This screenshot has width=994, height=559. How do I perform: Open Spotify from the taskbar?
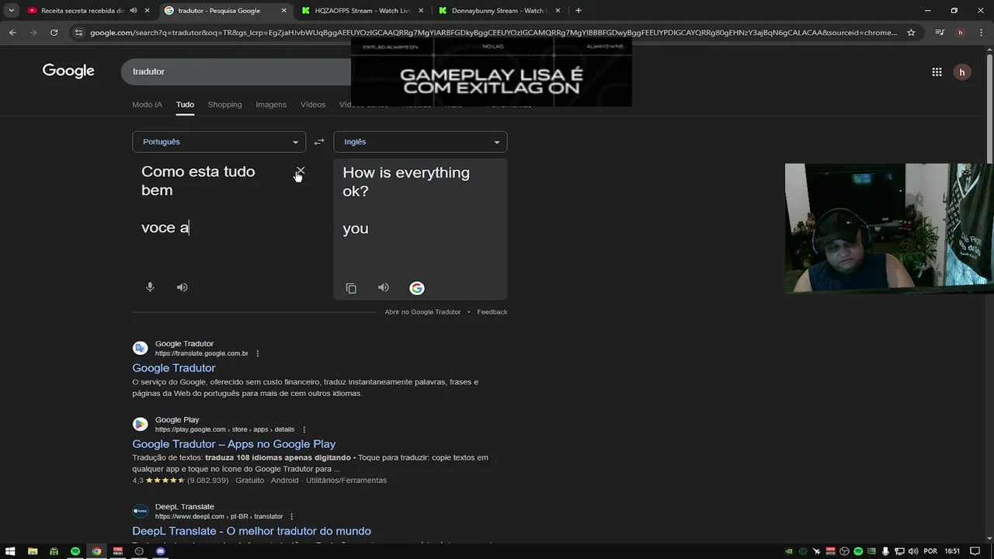coord(75,551)
